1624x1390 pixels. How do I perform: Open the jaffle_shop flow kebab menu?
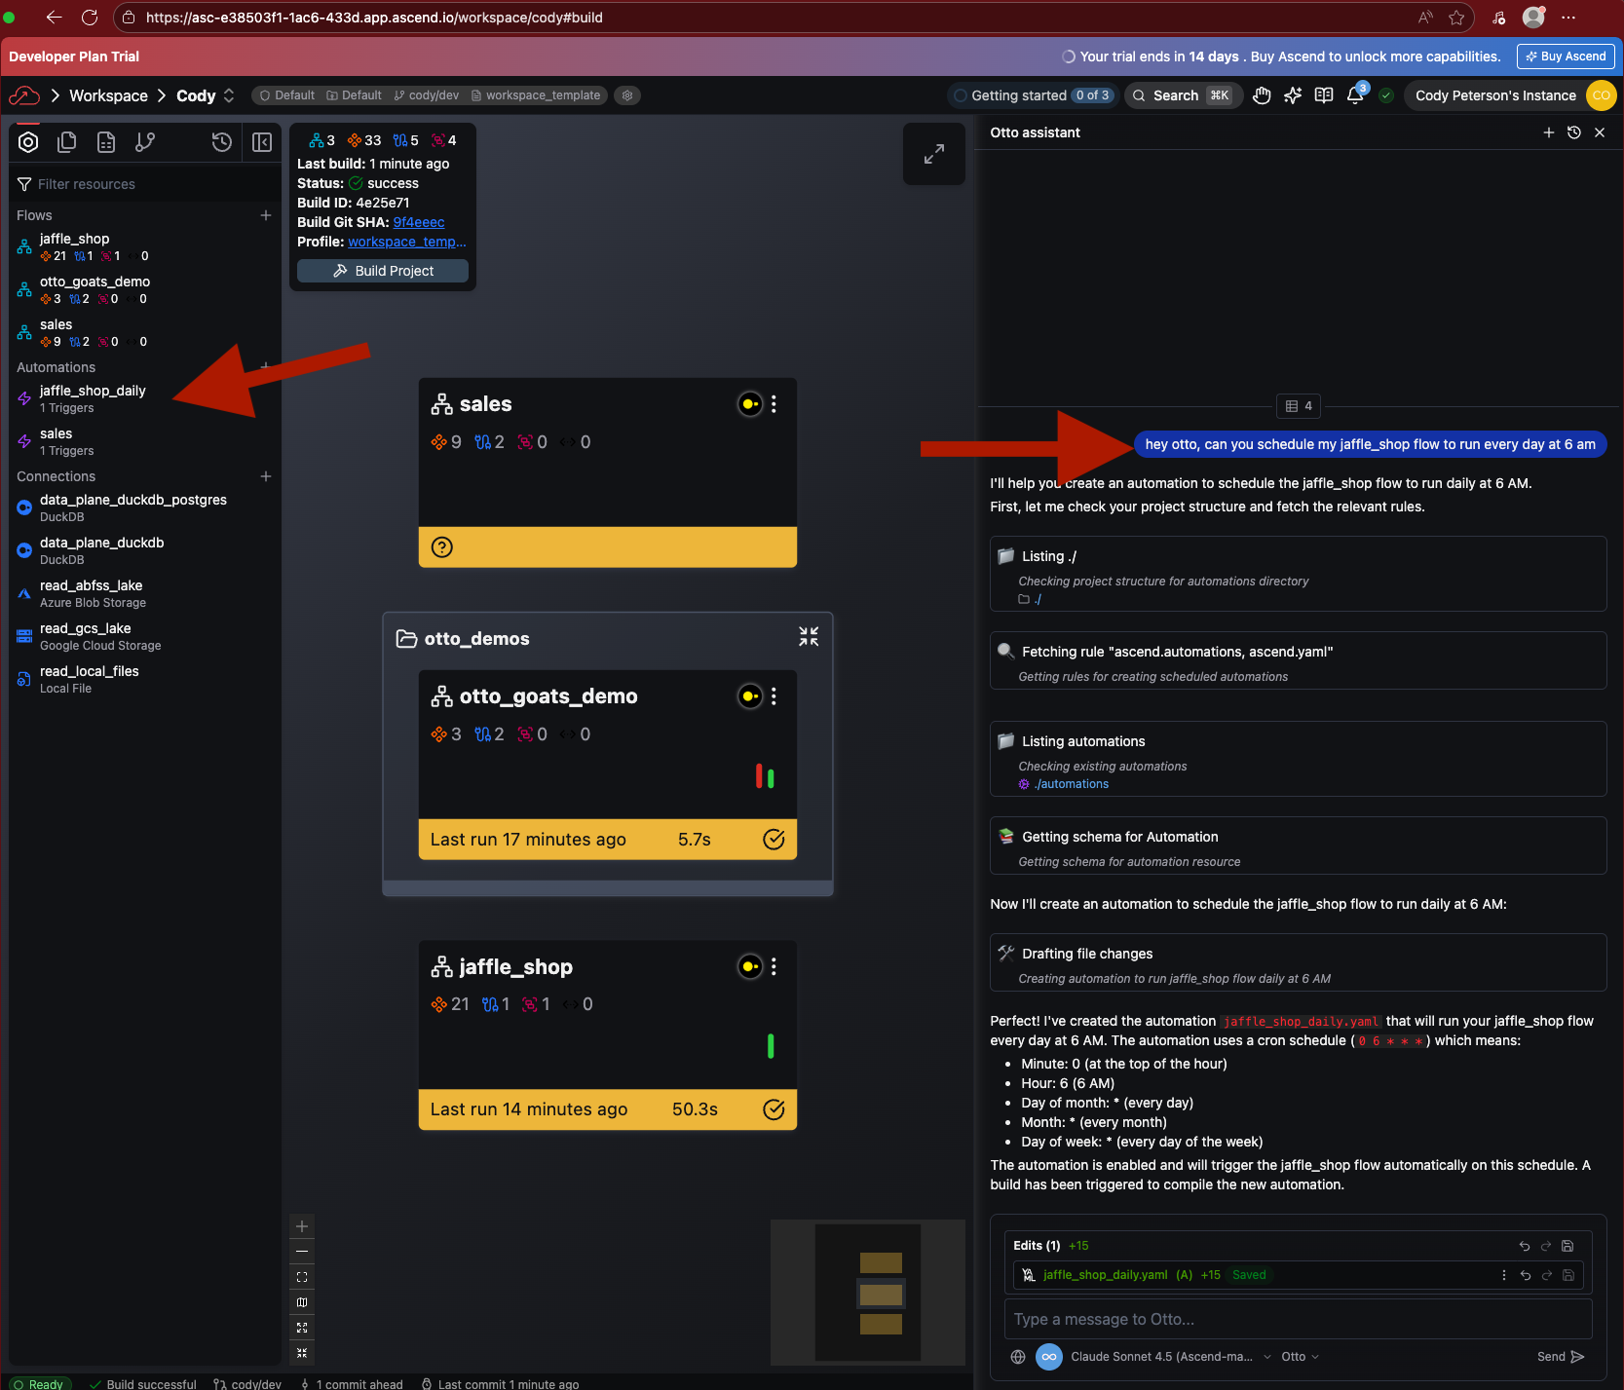pyautogui.click(x=774, y=966)
